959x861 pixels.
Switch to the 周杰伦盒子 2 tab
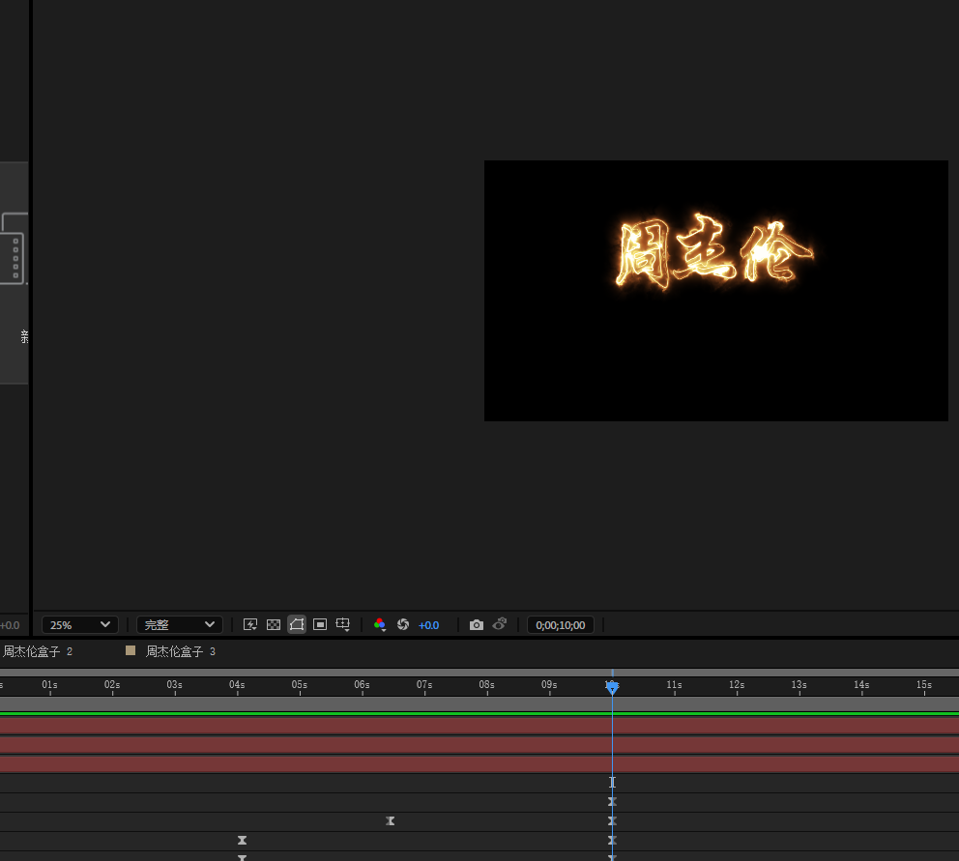[37, 652]
